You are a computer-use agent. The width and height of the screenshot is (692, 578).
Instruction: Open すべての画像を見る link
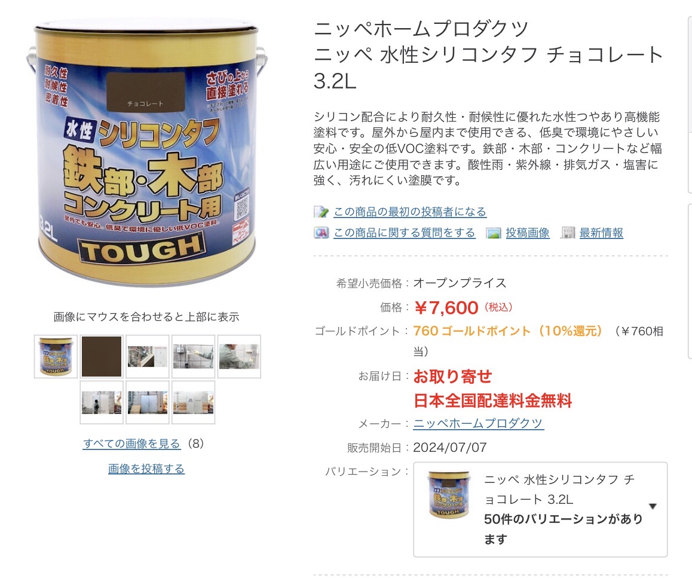click(131, 444)
